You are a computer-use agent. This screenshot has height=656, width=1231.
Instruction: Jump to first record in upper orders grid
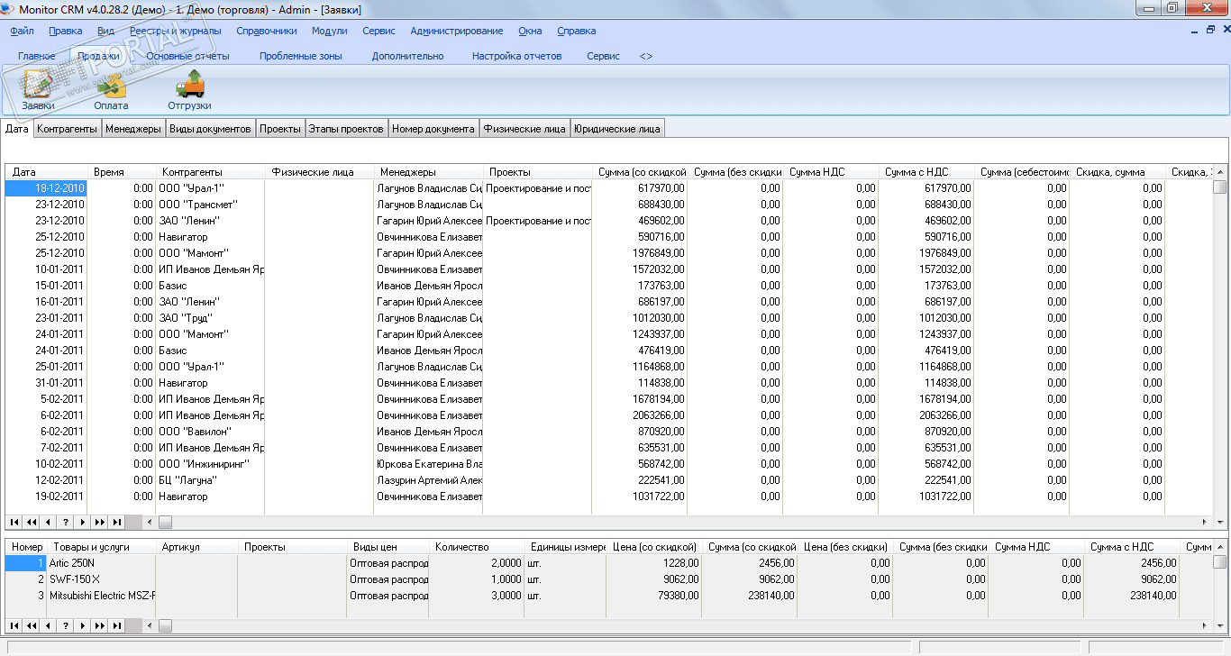[x=14, y=522]
